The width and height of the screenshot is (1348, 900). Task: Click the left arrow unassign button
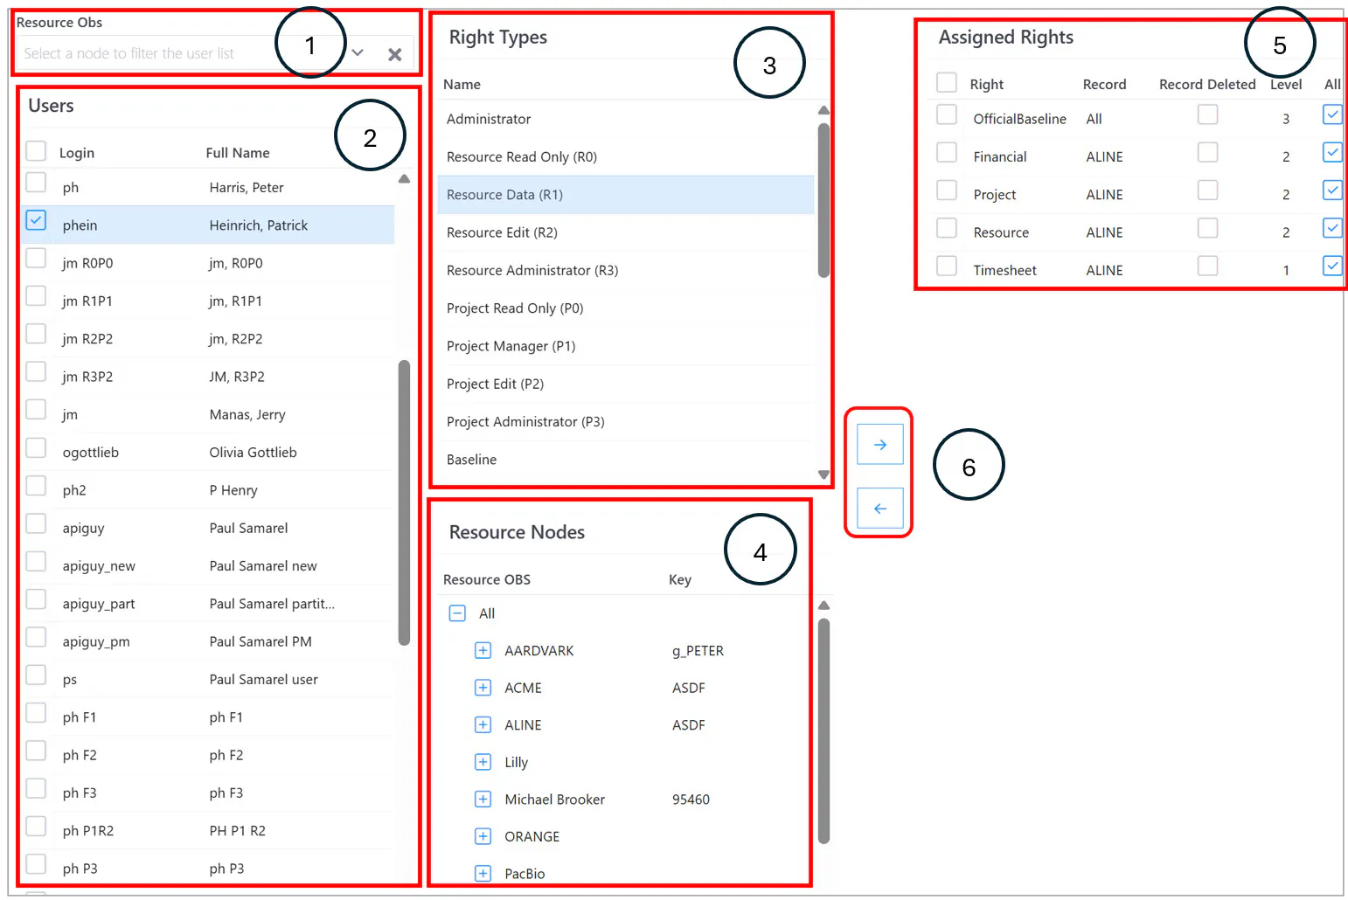pos(879,508)
